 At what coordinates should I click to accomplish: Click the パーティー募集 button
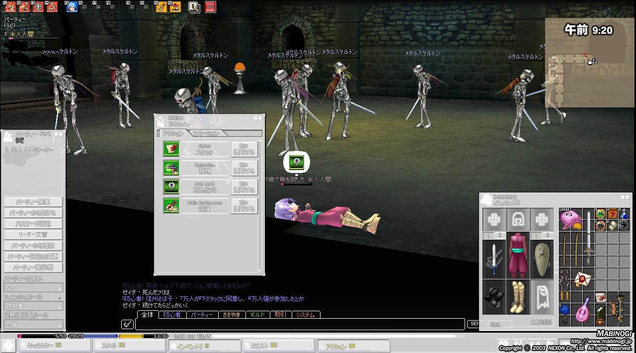[33, 202]
